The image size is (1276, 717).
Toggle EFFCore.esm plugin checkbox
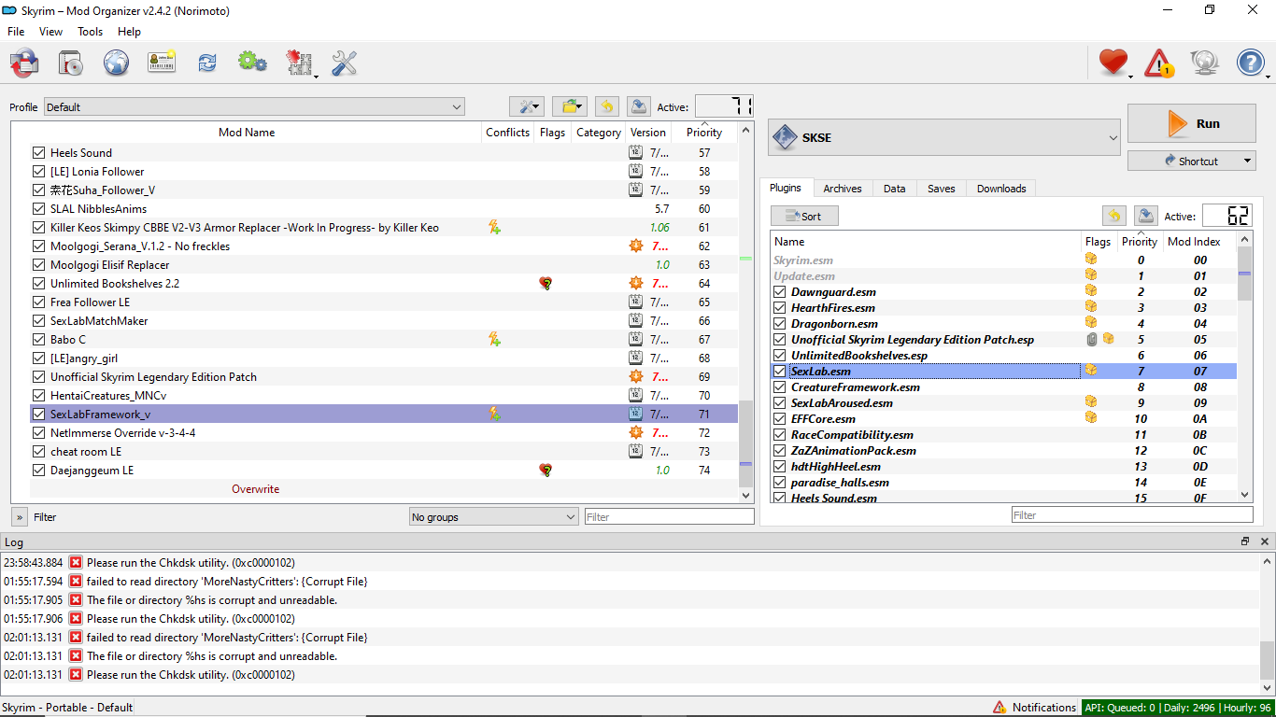point(780,419)
